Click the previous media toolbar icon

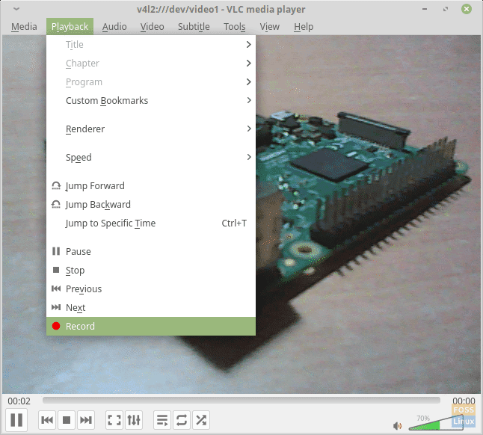pyautogui.click(x=47, y=420)
